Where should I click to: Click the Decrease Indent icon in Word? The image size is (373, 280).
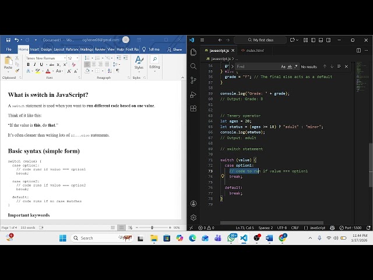point(119,58)
